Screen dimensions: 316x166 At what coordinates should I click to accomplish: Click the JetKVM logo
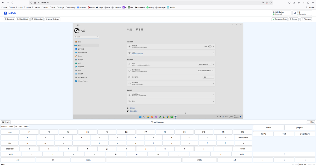click(11, 13)
